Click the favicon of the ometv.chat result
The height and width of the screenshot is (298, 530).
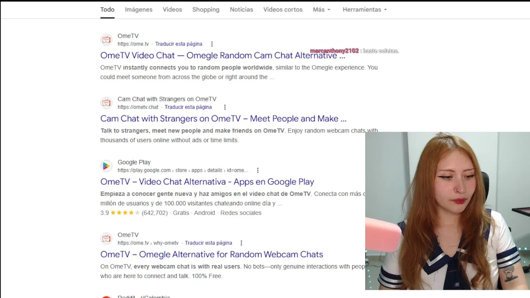tap(106, 103)
